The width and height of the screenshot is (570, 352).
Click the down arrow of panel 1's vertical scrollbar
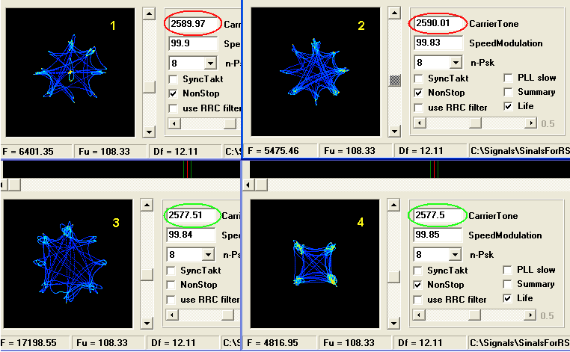point(150,132)
